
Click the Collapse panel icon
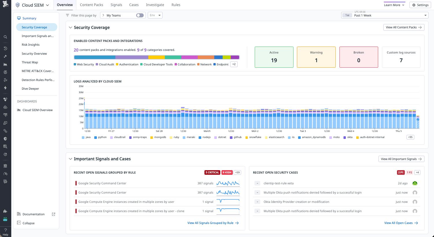pos(19,223)
